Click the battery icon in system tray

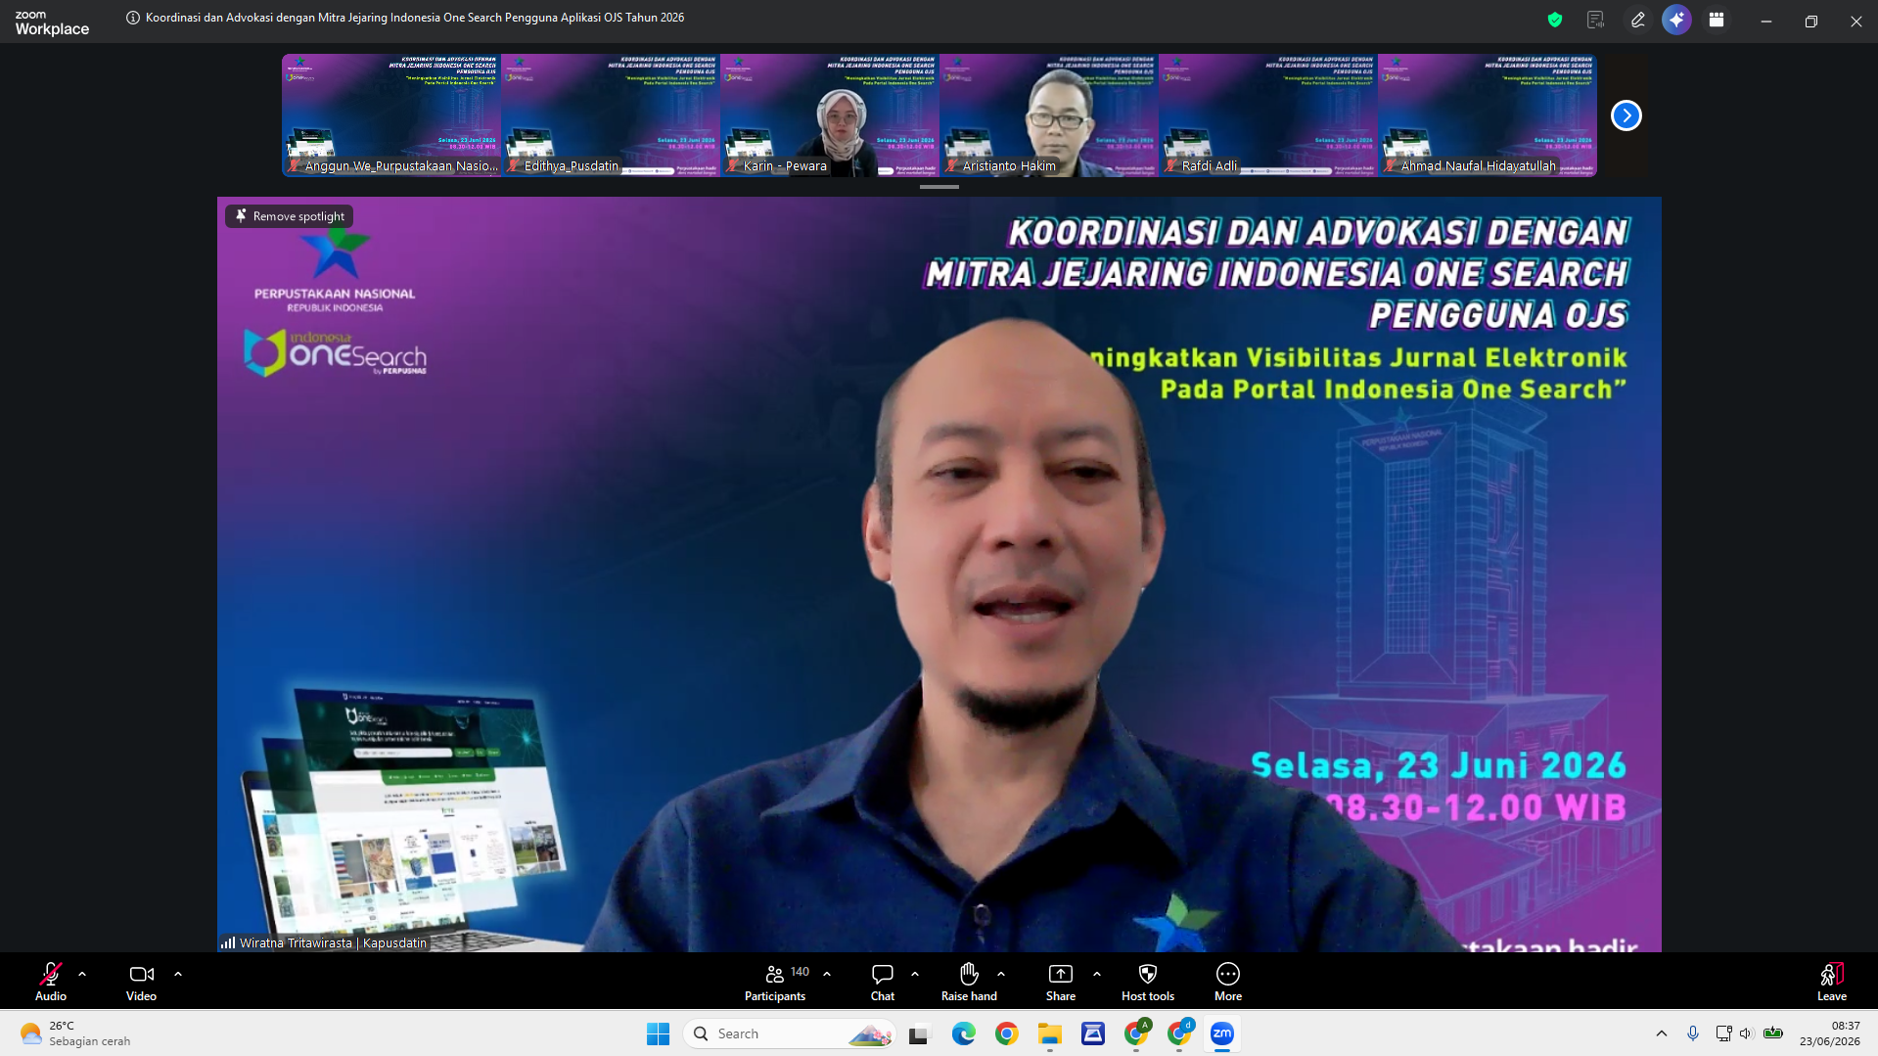click(x=1772, y=1033)
